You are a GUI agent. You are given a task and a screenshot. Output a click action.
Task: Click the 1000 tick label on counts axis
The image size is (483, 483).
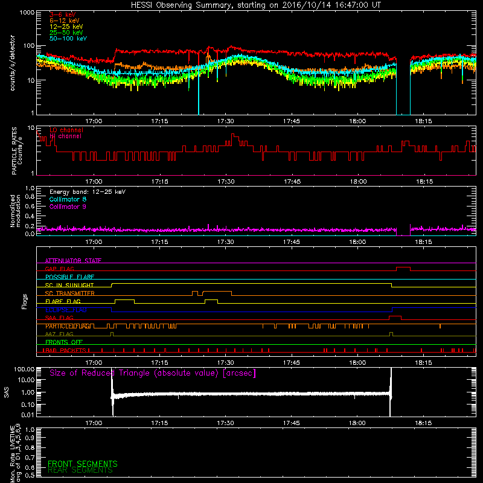coord(27,13)
